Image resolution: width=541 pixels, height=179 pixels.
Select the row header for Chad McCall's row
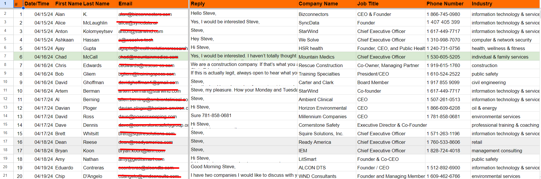click(5, 56)
